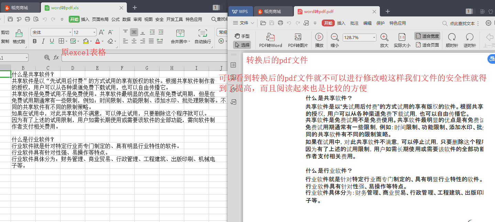Screen dimensions: 495x222
Task: Click the magnifier icon beside fx
Action: tap(47, 58)
